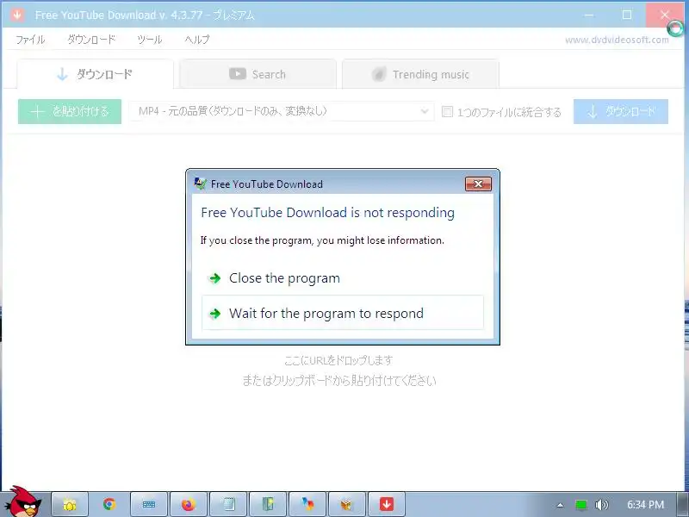This screenshot has height=517, width=689.
Task: Open the orange box taskbar icon
Action: [x=347, y=504]
